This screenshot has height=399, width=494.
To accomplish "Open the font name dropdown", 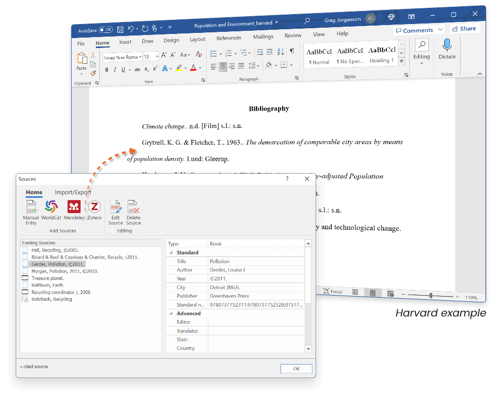I will [x=140, y=57].
